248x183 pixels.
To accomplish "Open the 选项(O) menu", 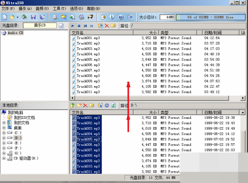I will pyautogui.click(x=76, y=9).
